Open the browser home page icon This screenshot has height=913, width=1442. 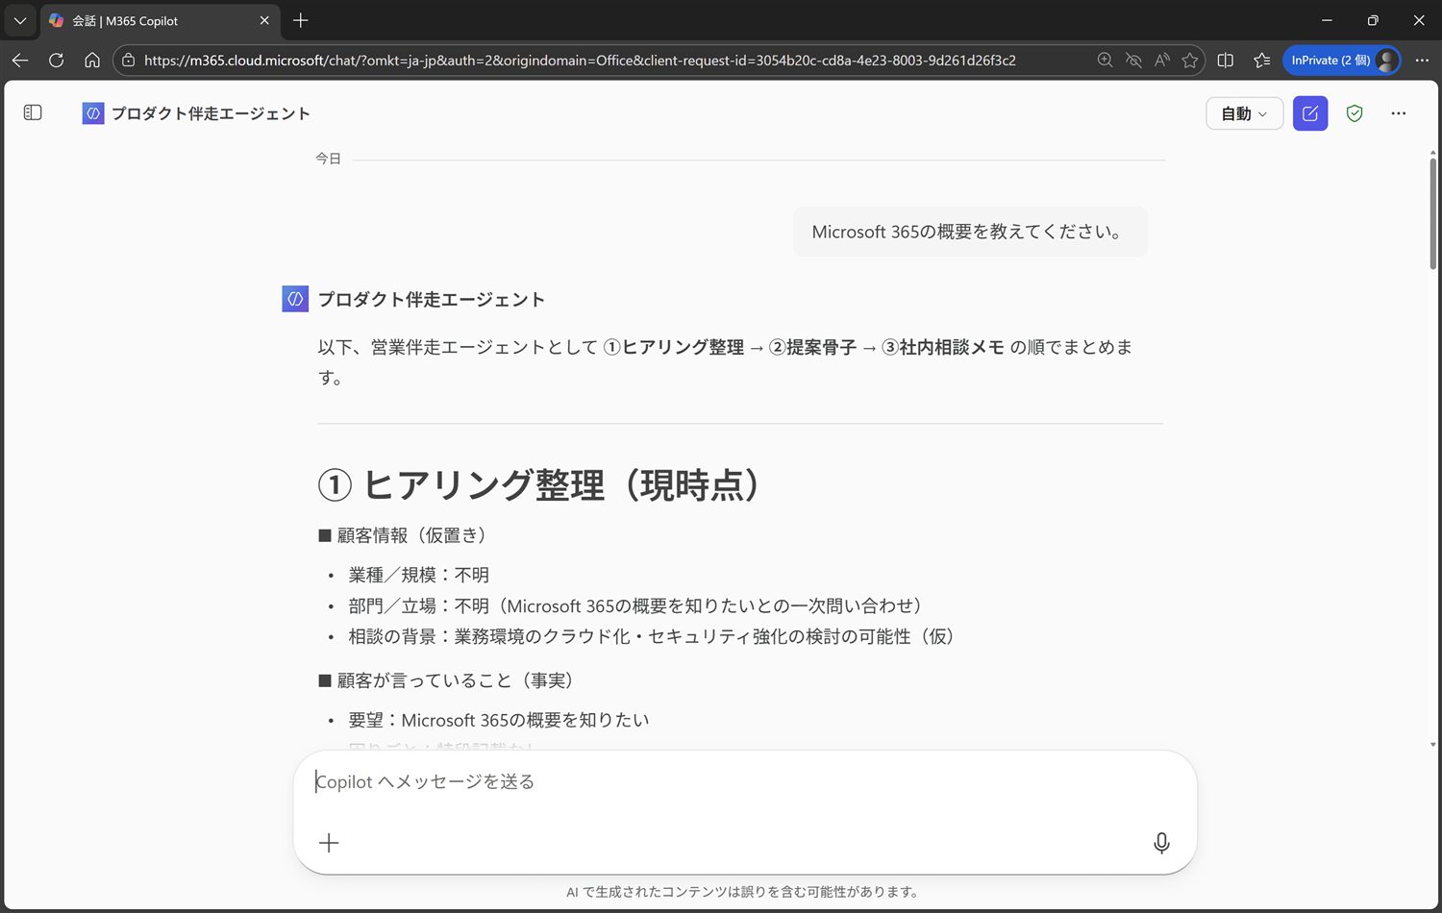[x=92, y=60]
